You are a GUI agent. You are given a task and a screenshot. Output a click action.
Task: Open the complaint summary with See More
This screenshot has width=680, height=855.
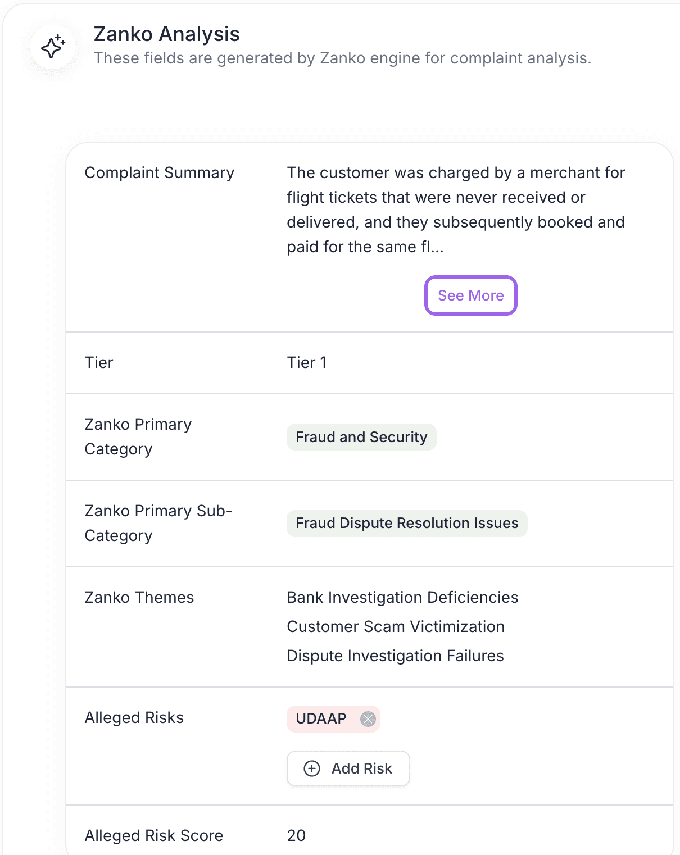pos(470,295)
